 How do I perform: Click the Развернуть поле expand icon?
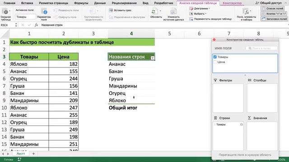[x=55, y=10]
